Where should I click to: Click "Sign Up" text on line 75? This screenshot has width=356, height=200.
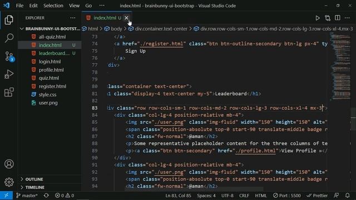click(135, 51)
